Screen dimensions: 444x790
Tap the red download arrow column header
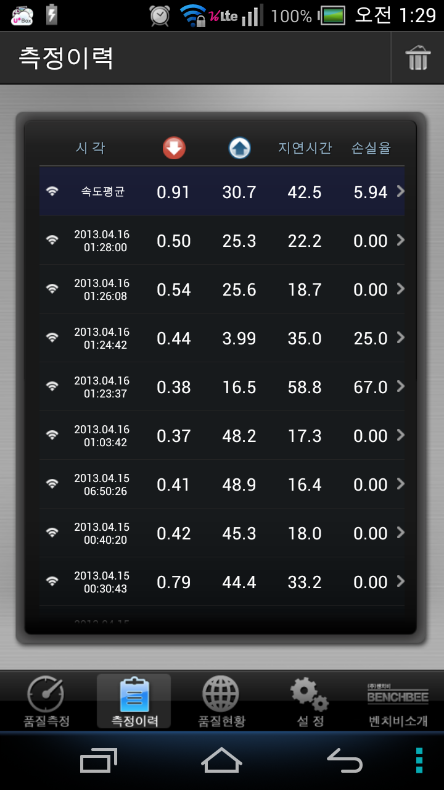pos(174,148)
